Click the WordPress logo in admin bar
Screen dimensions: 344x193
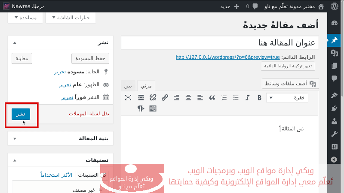(x=335, y=6)
